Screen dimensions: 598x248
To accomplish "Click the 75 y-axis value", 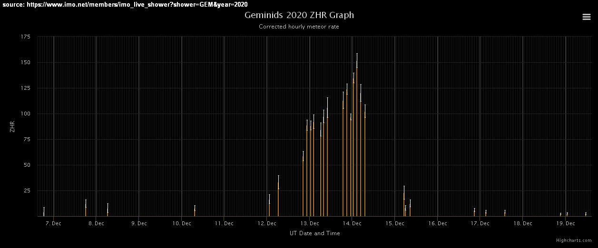I will pos(28,139).
